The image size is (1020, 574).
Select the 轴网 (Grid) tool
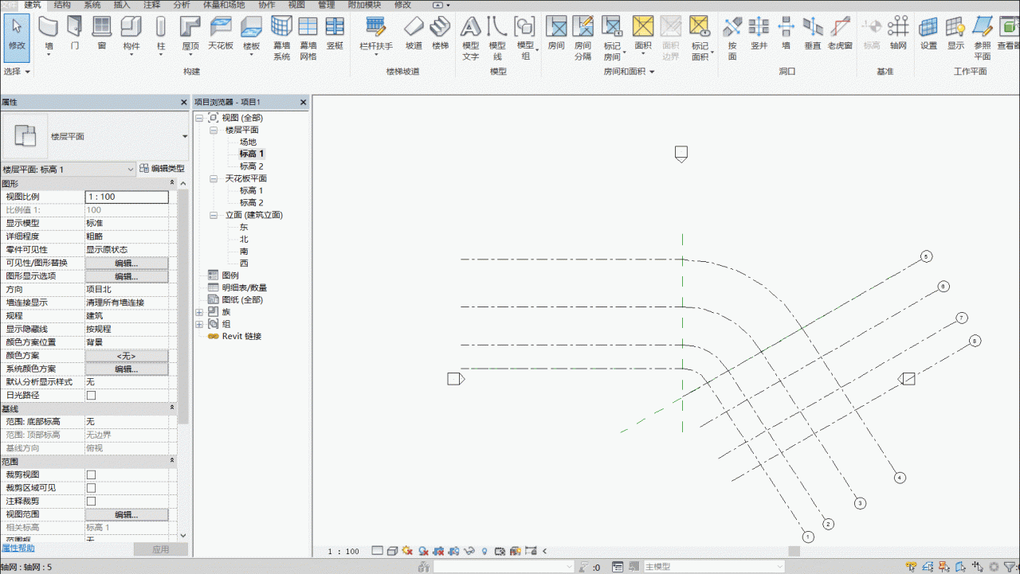click(x=899, y=35)
